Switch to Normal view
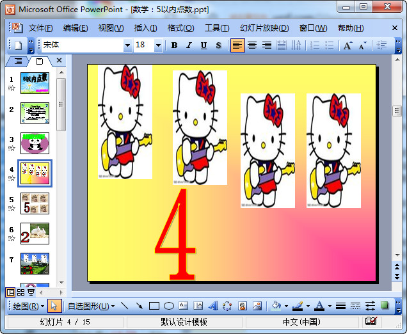The height and width of the screenshot is (334, 407). (x=10, y=292)
